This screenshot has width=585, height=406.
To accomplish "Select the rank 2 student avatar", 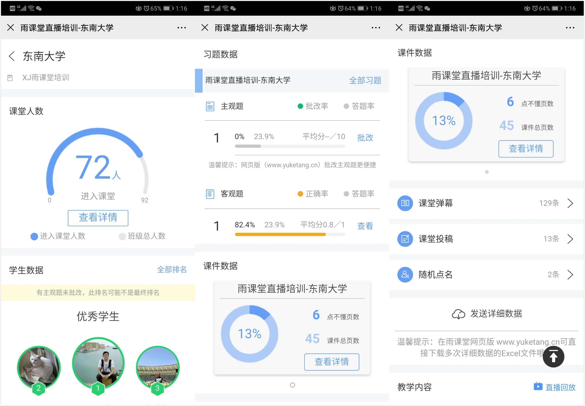I will (x=39, y=368).
